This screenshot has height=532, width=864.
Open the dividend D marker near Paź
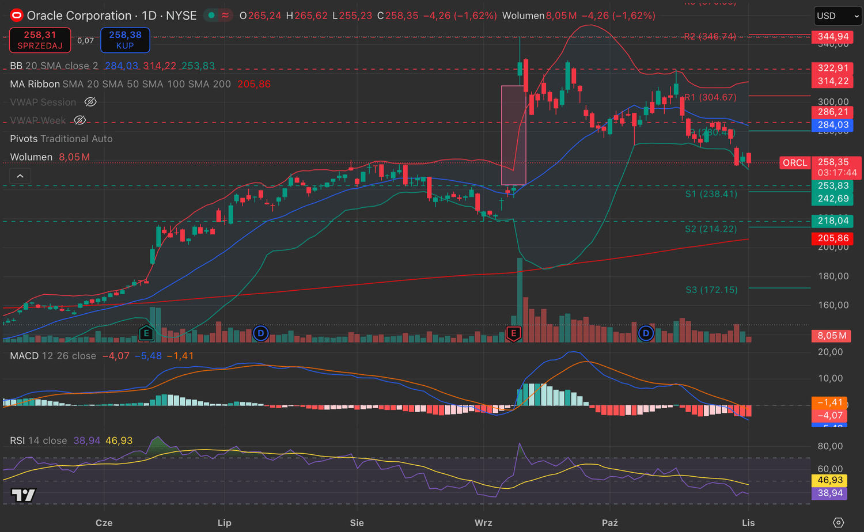coord(646,333)
